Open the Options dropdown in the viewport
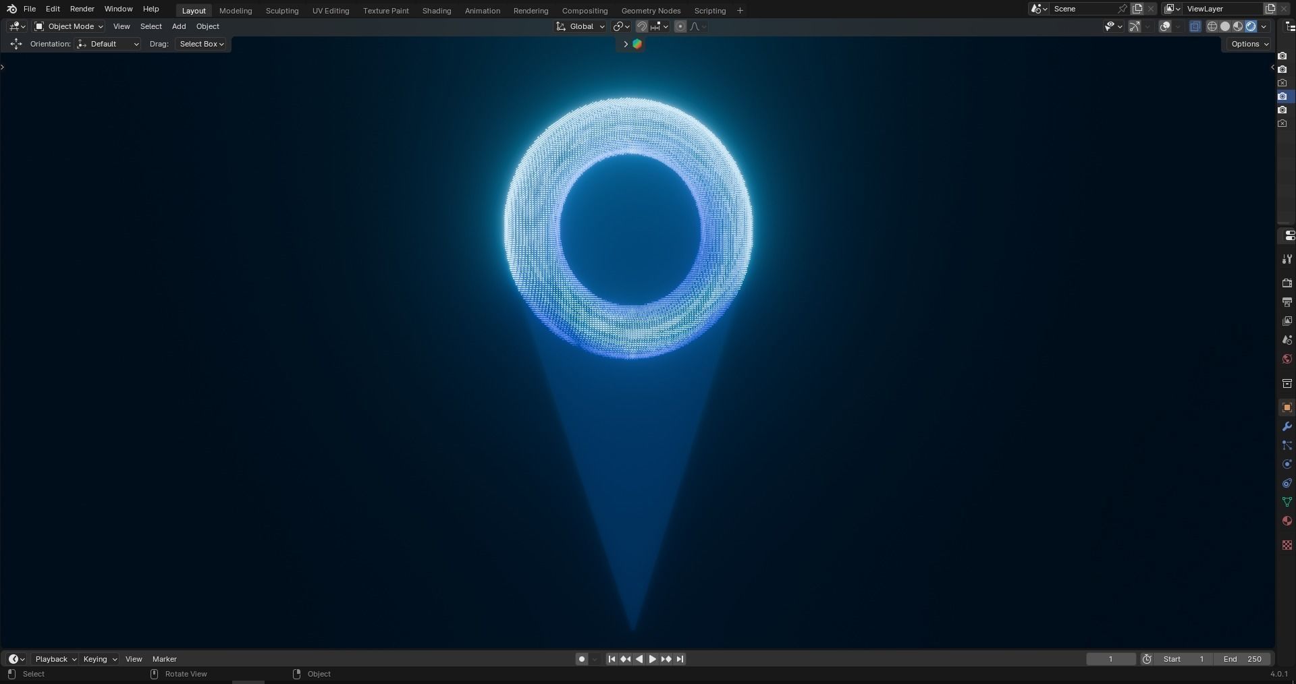This screenshot has height=684, width=1296. [x=1249, y=44]
